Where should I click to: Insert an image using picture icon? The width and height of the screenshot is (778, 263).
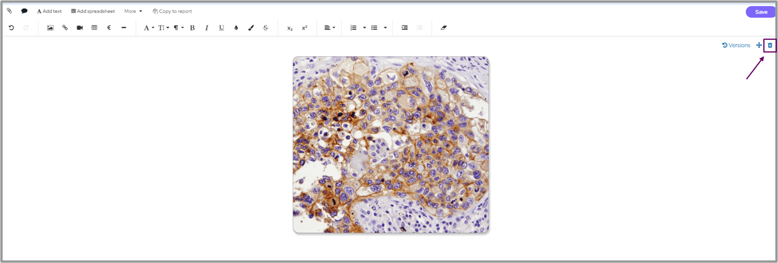[x=50, y=28]
